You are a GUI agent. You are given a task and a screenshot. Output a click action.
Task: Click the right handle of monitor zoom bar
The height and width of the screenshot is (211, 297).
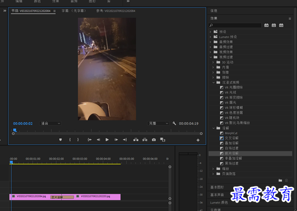pyautogui.click(x=201, y=134)
